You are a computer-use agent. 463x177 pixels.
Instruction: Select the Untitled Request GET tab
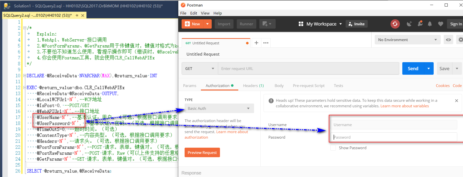(216, 43)
